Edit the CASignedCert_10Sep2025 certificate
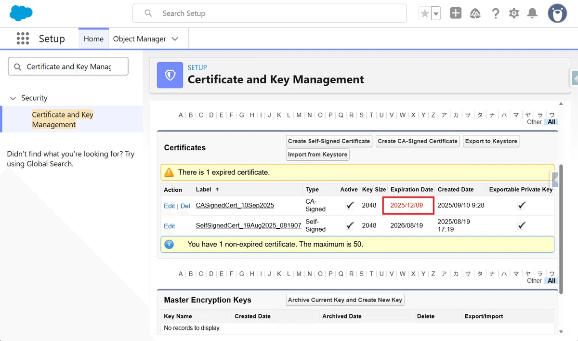Image resolution: width=578 pixels, height=341 pixels. point(170,206)
